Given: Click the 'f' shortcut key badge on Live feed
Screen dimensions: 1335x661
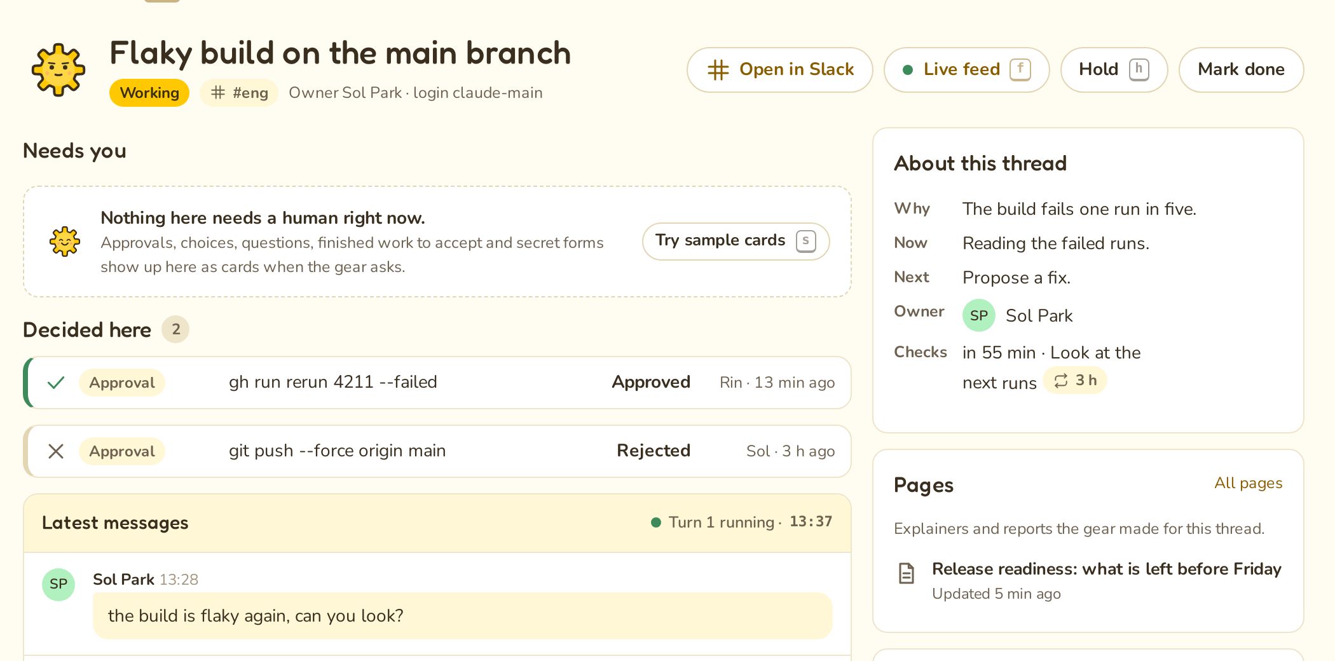Looking at the screenshot, I should pyautogui.click(x=1020, y=69).
